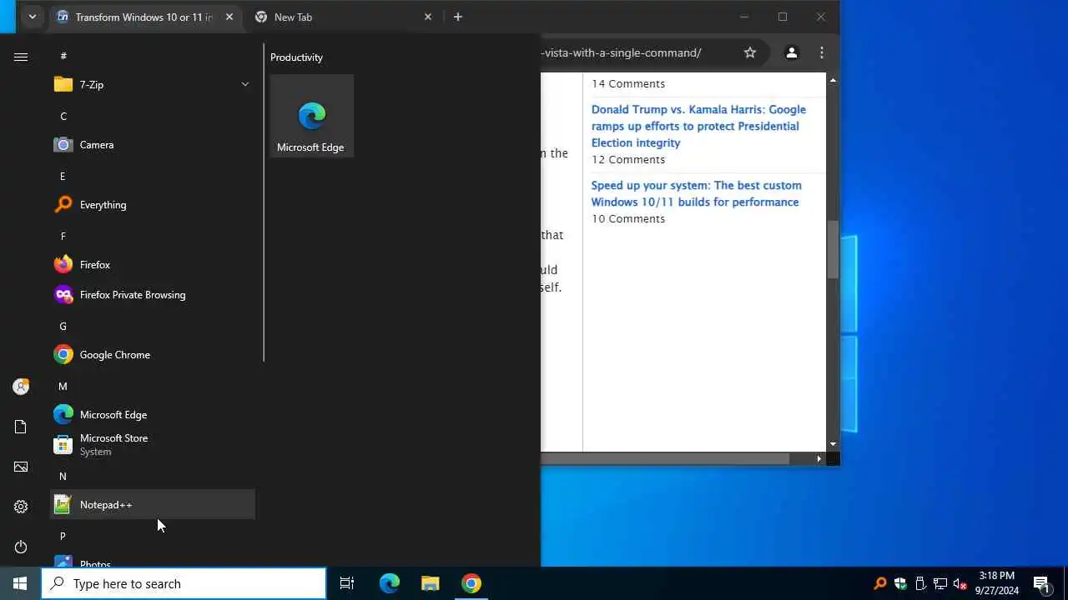Open Chrome tab search dropdown arrow
This screenshot has width=1068, height=600.
tap(32, 17)
